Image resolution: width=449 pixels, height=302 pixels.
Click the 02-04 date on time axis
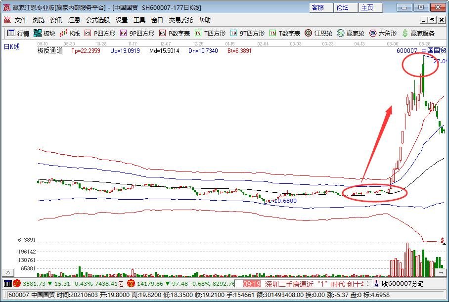point(263,44)
